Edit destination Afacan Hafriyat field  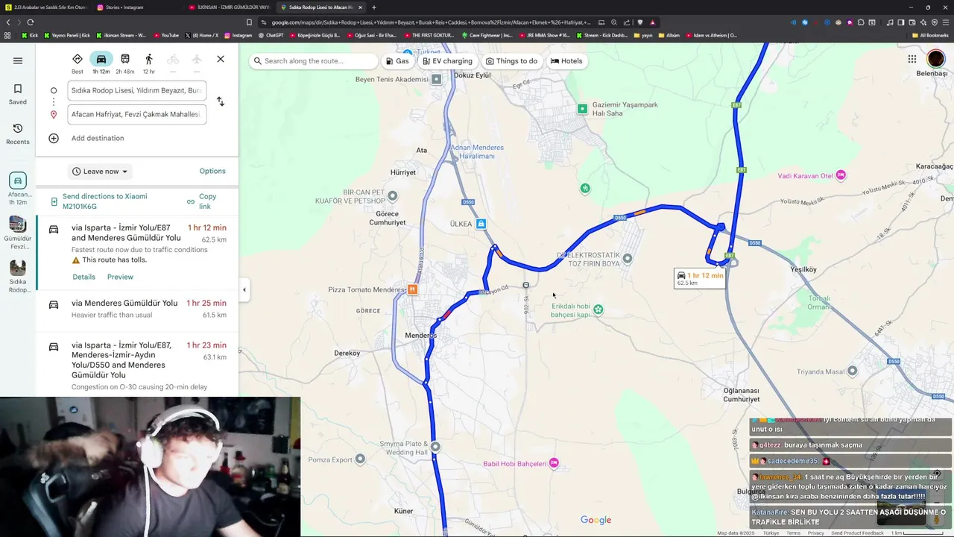tap(136, 114)
